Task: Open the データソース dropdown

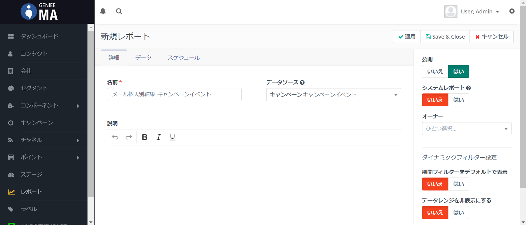Action: coord(333,95)
